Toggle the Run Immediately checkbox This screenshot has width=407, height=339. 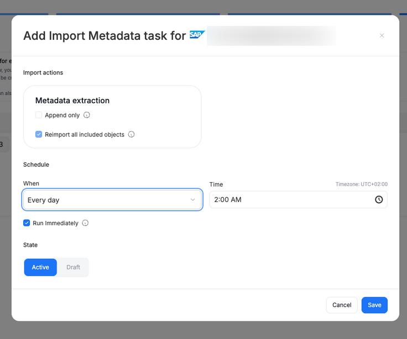click(x=27, y=223)
